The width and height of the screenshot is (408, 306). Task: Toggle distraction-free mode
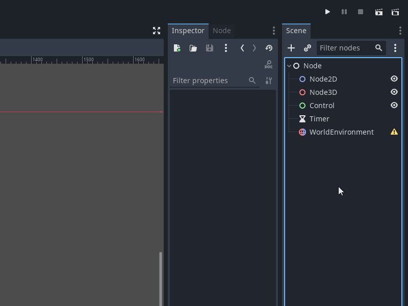157,31
